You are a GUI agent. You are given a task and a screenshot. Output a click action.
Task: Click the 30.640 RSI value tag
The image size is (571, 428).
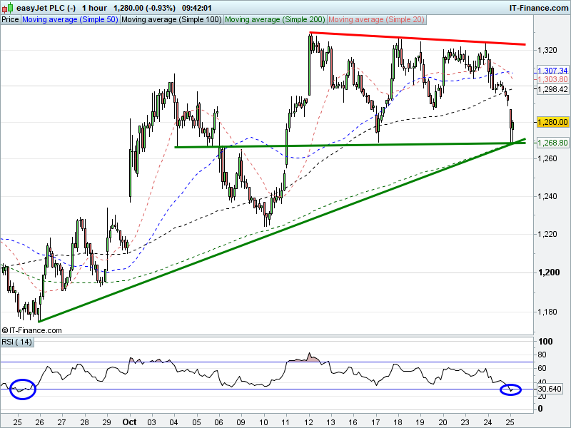(550, 389)
